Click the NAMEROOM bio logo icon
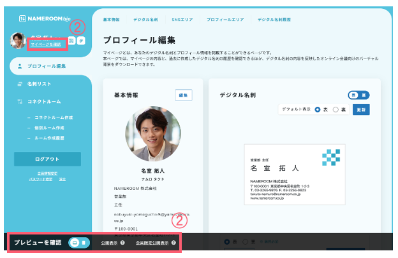This screenshot has width=398, height=258. point(22,18)
